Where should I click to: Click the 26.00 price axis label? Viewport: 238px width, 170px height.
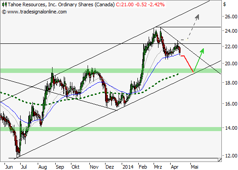pos(231,17)
